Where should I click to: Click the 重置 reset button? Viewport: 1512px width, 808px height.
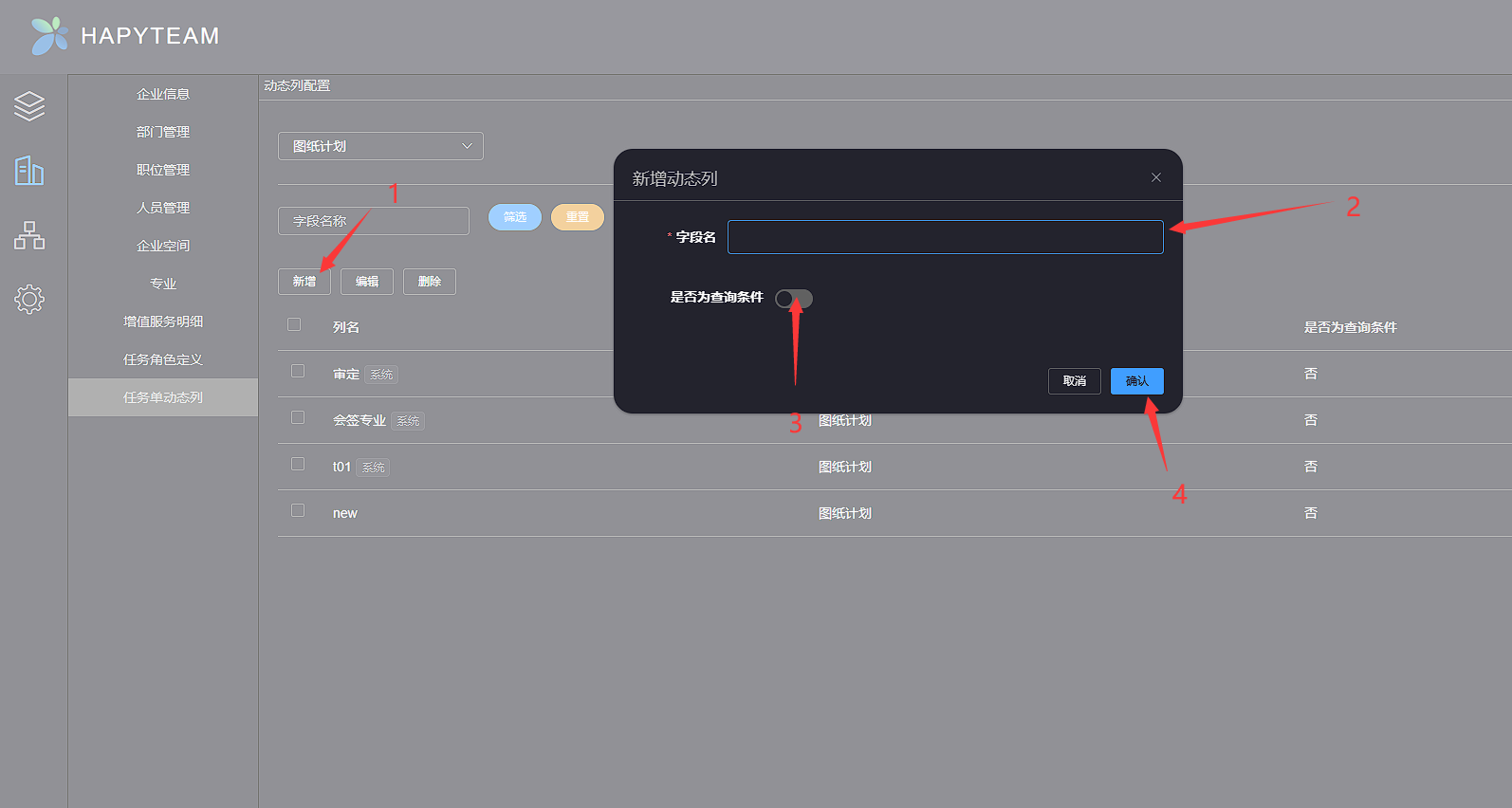tap(578, 217)
